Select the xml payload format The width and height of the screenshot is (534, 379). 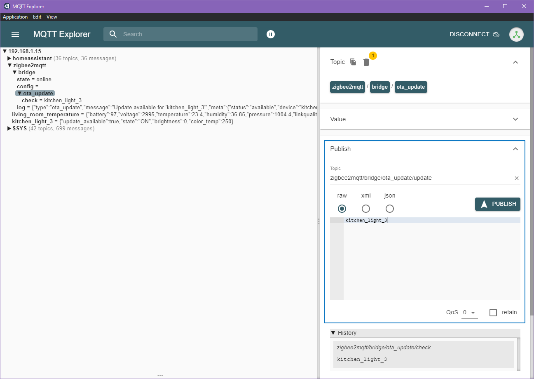365,208
